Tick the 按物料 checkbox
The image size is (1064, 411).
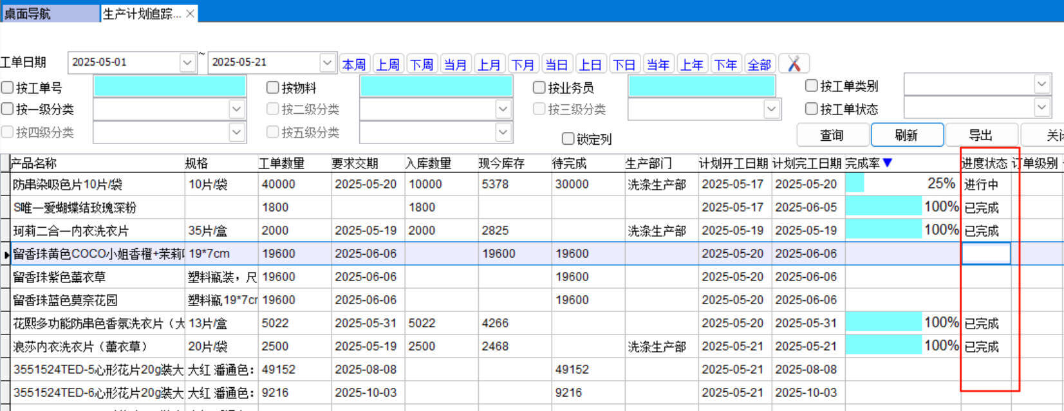273,87
